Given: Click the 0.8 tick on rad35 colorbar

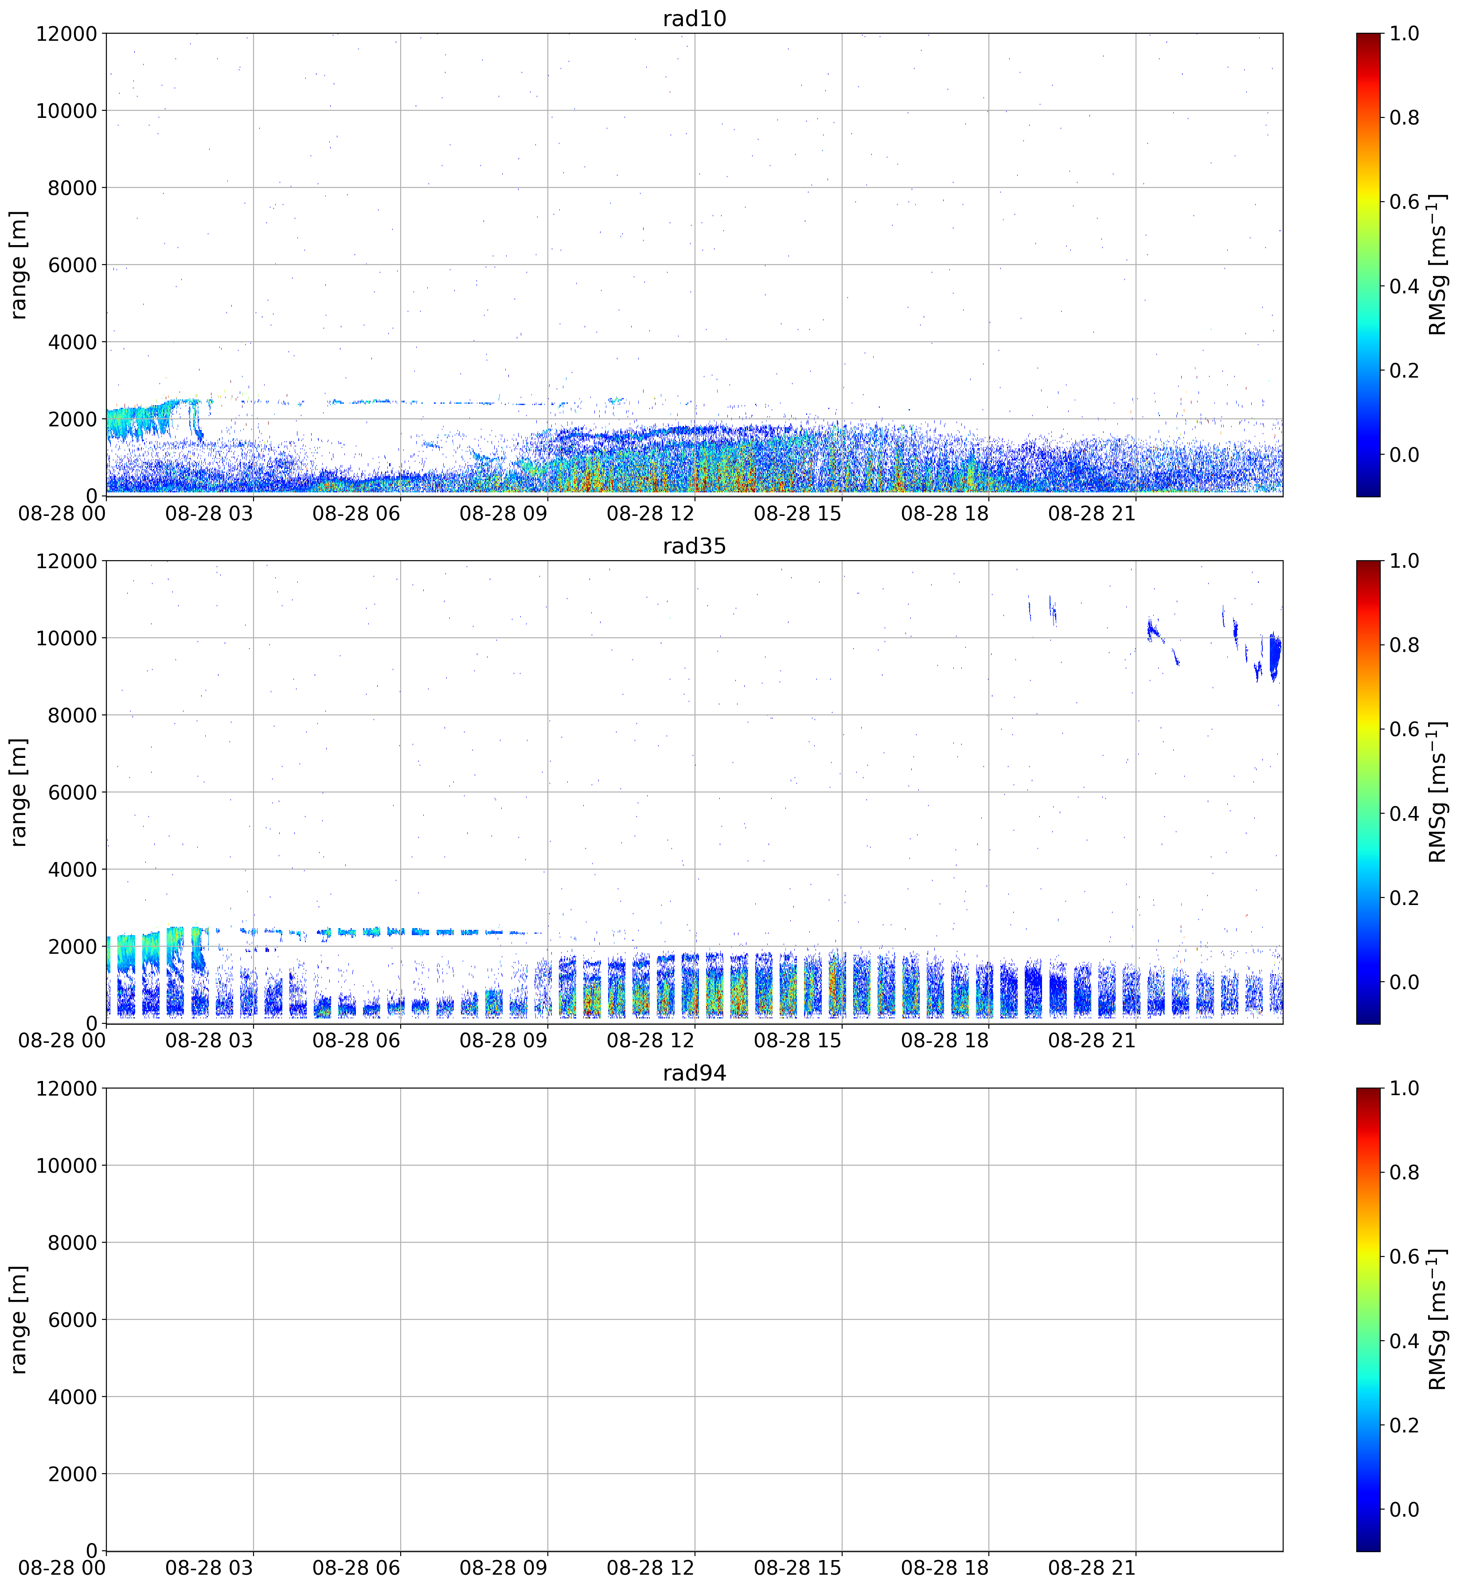Looking at the screenshot, I should click(x=1404, y=645).
